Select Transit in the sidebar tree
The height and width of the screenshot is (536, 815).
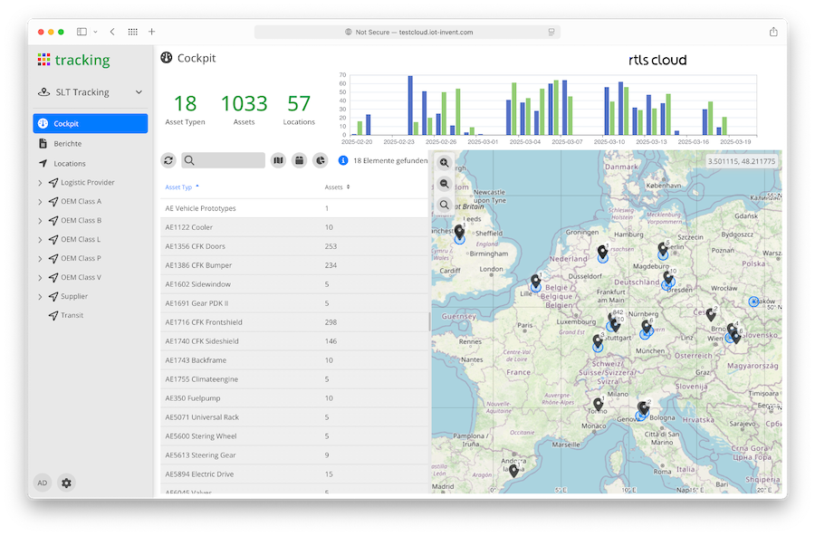coord(72,315)
